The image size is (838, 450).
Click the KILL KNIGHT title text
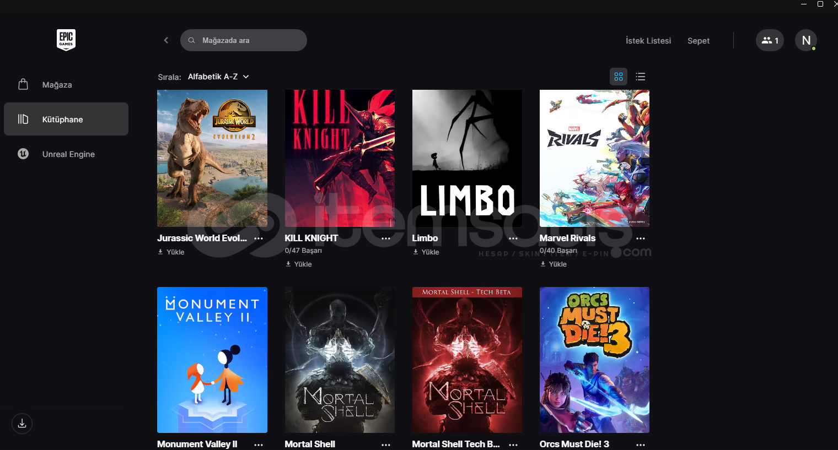click(x=311, y=238)
